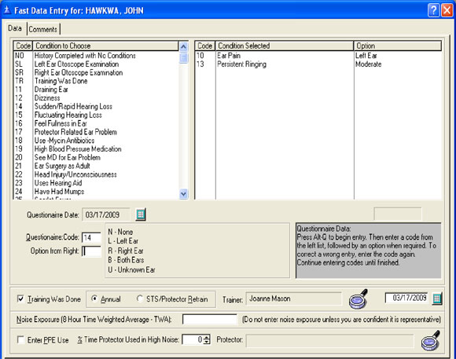Click the Questionnaire Code input field

pyautogui.click(x=91, y=237)
